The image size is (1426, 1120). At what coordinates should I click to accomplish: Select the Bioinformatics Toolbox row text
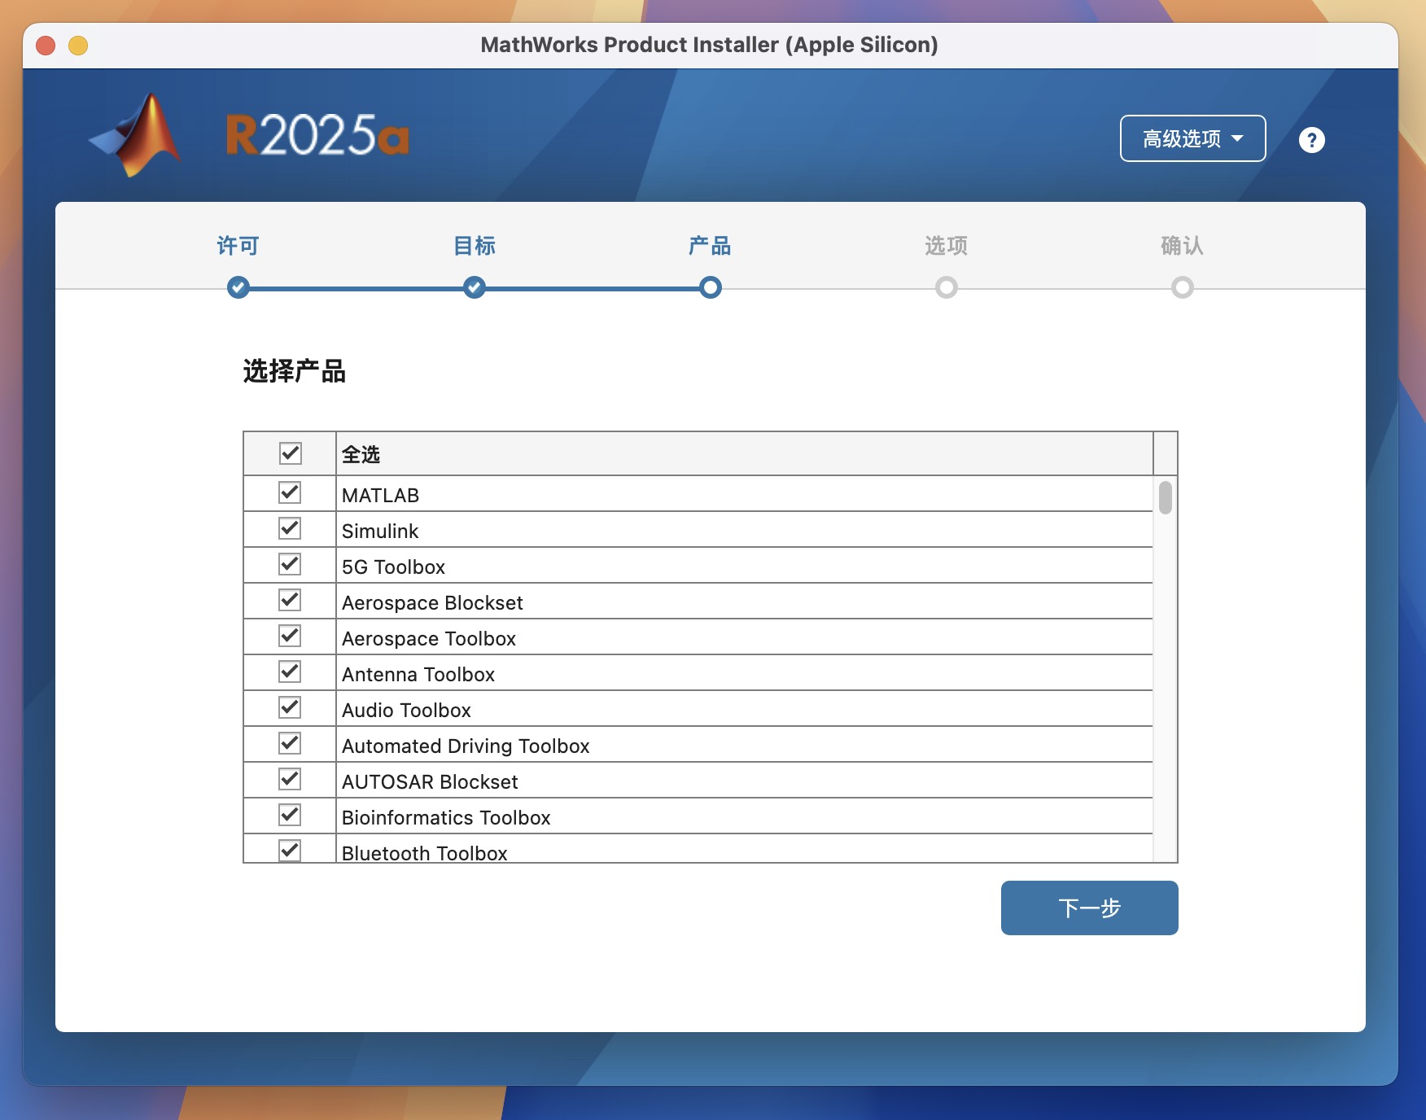446,817
